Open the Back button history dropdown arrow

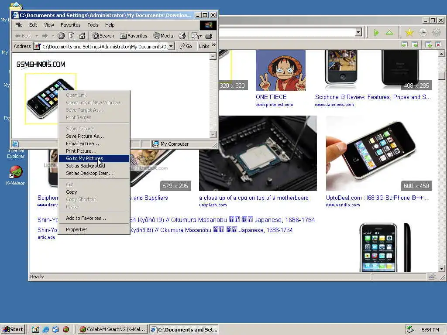37,36
